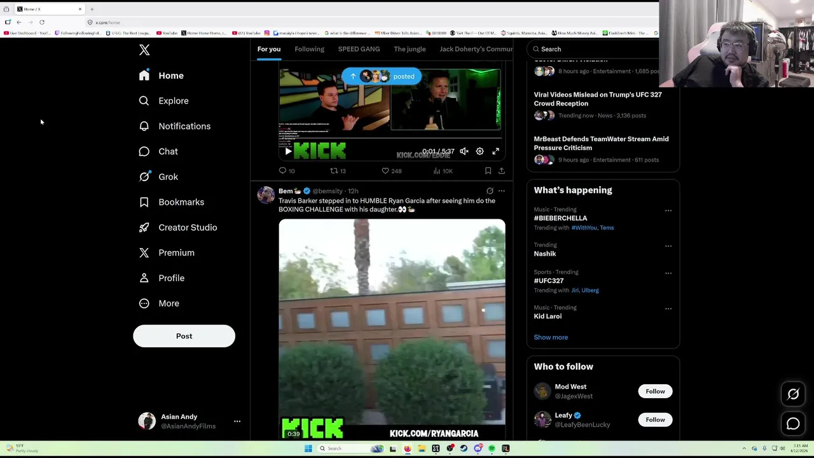The height and width of the screenshot is (458, 814).
Task: Switch to SPEED GANG tab
Action: click(x=359, y=49)
